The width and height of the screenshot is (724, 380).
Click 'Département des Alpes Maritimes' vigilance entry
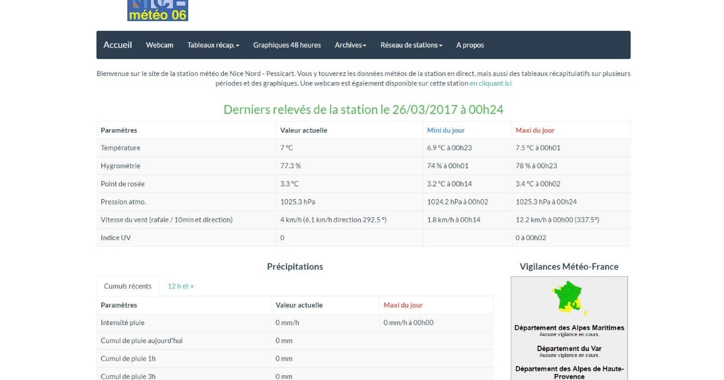(569, 328)
